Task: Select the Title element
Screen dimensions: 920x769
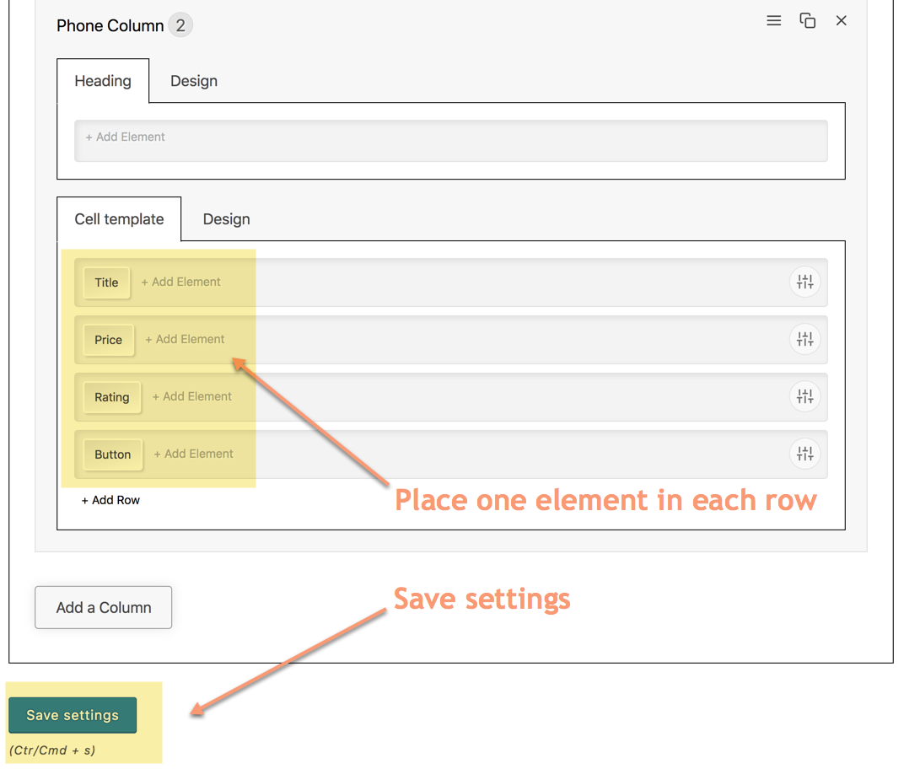Action: coord(106,282)
